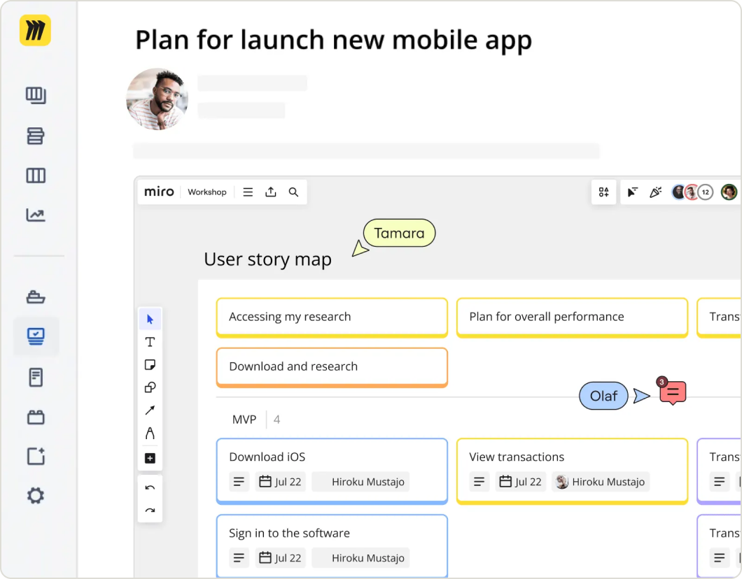The image size is (742, 579).
Task: Open the analytics chart icon in sidebar
Action: 36,215
